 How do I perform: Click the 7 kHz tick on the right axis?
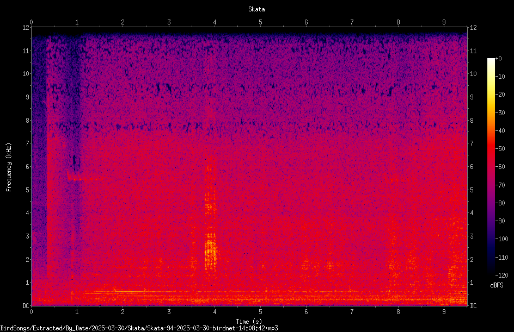click(x=472, y=143)
